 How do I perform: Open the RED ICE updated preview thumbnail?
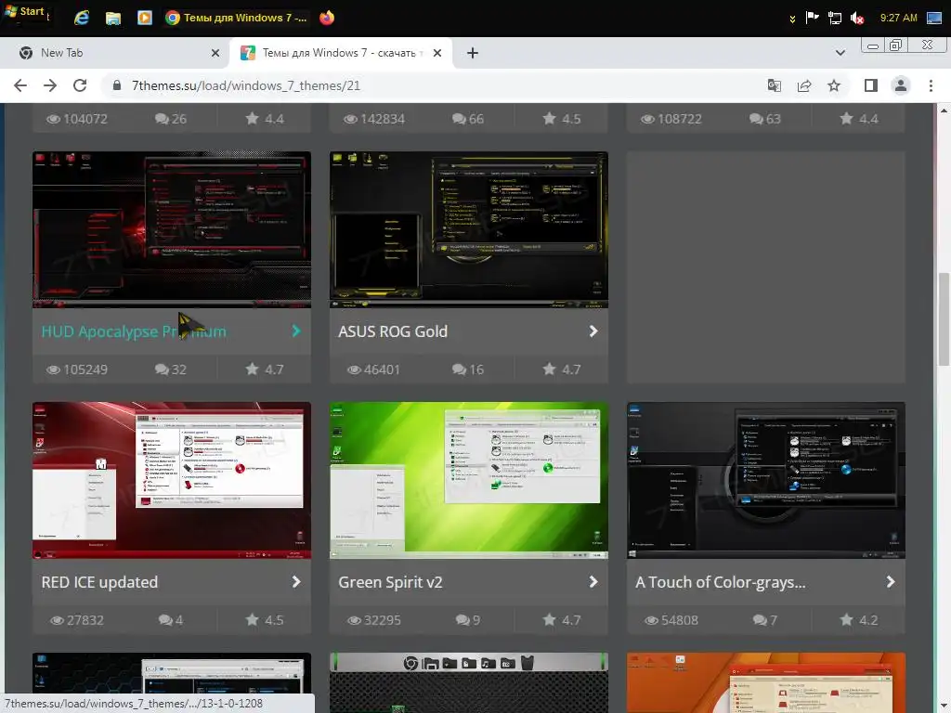point(172,480)
